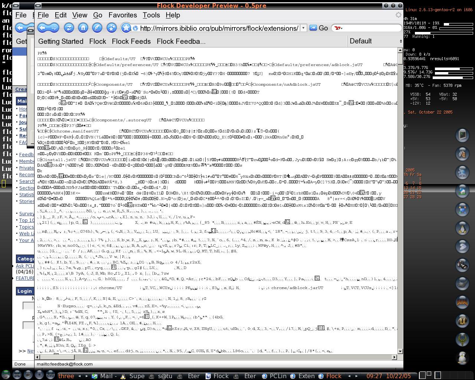The width and height of the screenshot is (475, 380).
Task: Open the Flock Feeds bookmark
Action: pos(131,42)
